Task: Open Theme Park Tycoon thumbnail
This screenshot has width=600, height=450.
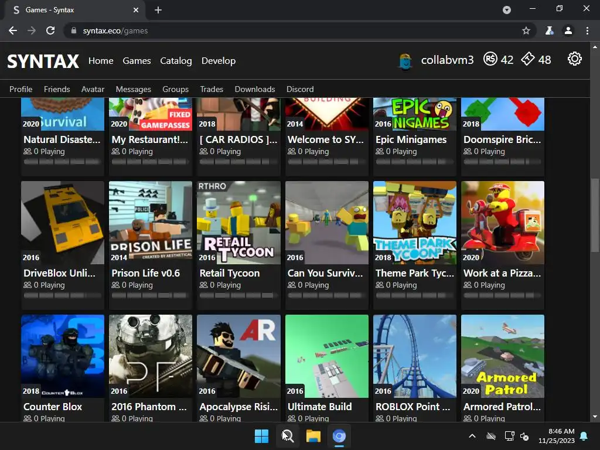Action: pos(415,223)
